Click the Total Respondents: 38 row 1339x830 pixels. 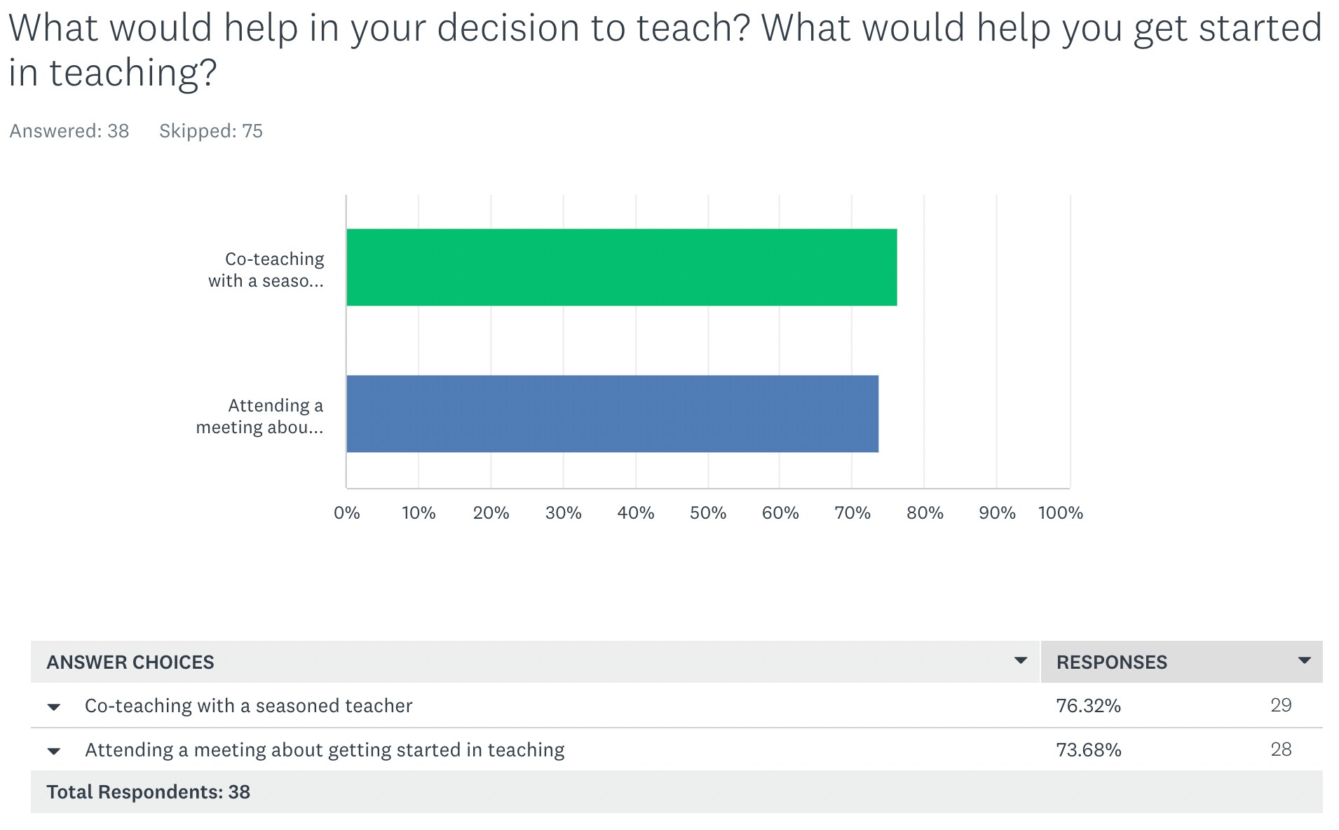click(x=677, y=792)
